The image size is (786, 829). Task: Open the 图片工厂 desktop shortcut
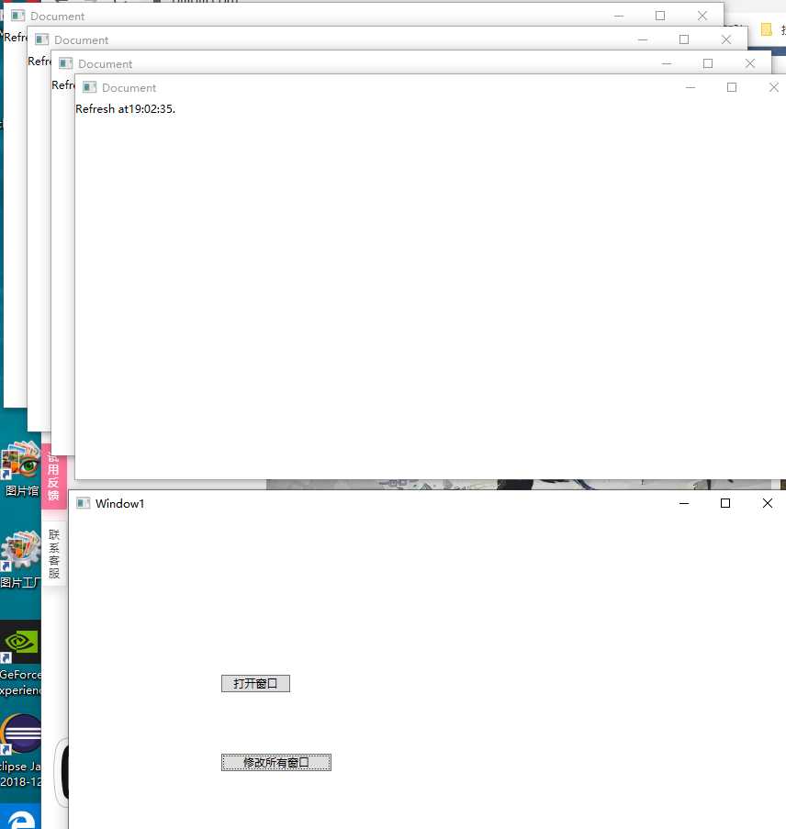(20, 559)
